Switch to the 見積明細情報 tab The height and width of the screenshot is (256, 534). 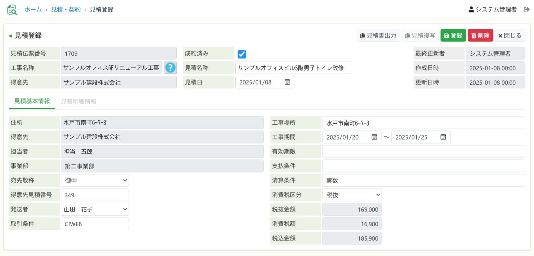pos(78,101)
